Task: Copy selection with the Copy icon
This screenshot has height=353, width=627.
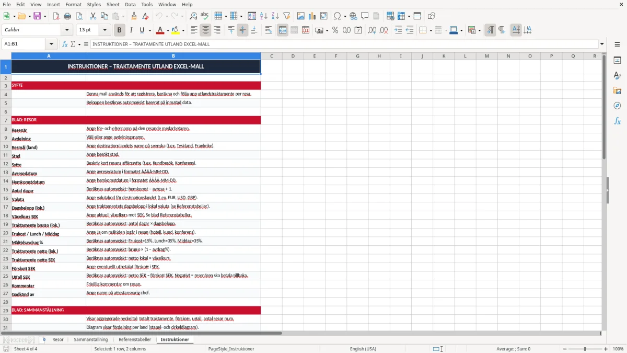Action: pos(104,16)
